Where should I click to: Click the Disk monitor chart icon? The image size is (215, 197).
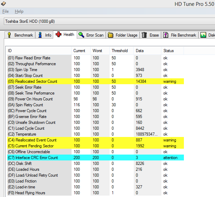click(203, 35)
